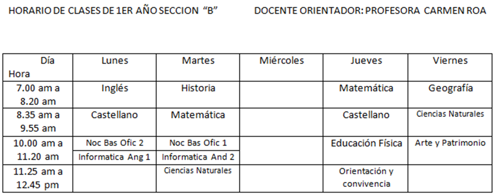Select the Jueves column header

(365, 67)
